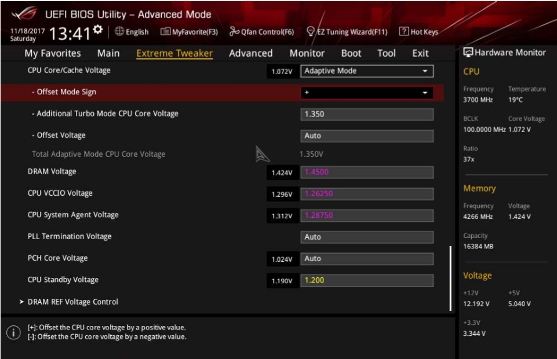Screen dimensions: 557x359
Task: Click the MyFavorite list icon
Action: tap(165, 32)
